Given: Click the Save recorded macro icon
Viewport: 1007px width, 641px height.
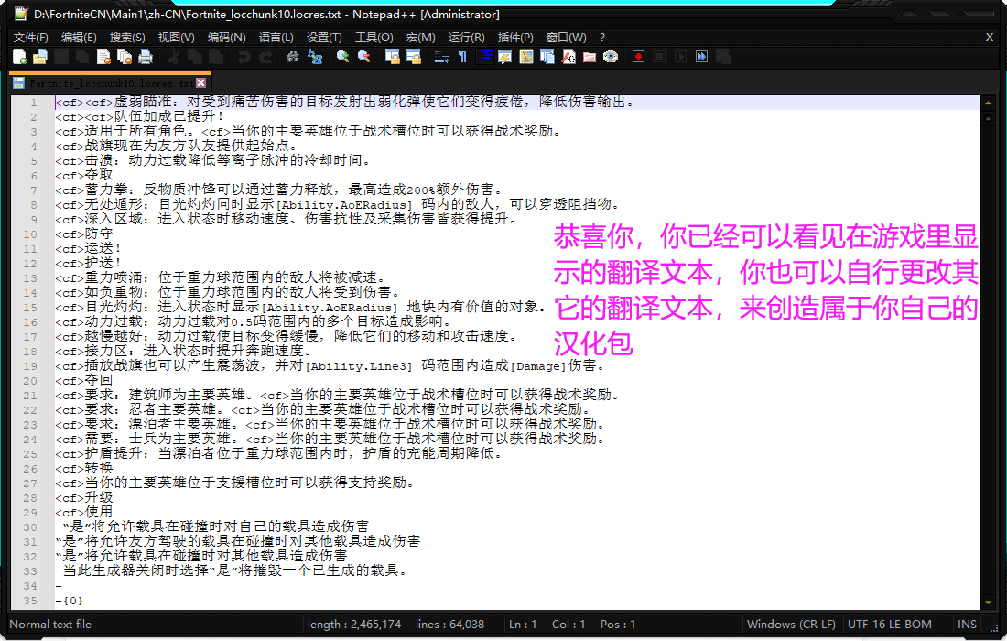Looking at the screenshot, I should coord(722,57).
